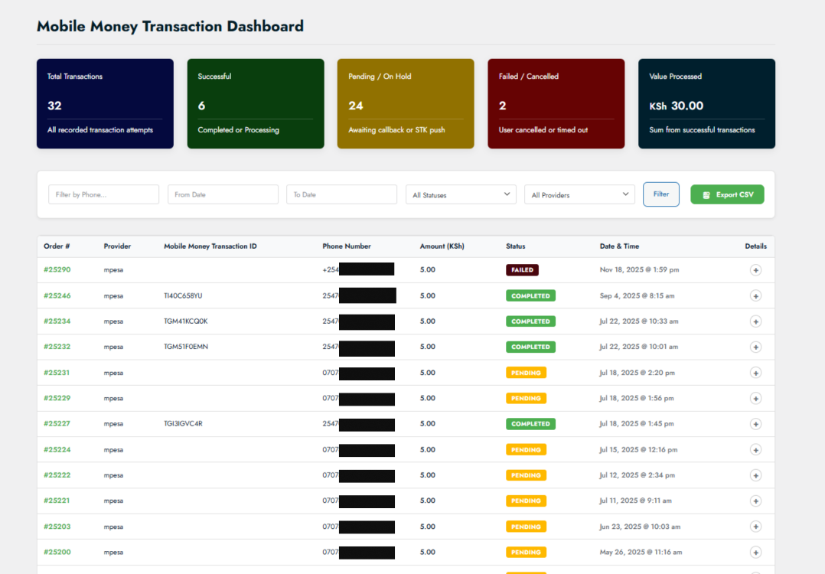Image resolution: width=825 pixels, height=574 pixels.
Task: Select the To Date field
Action: click(341, 194)
